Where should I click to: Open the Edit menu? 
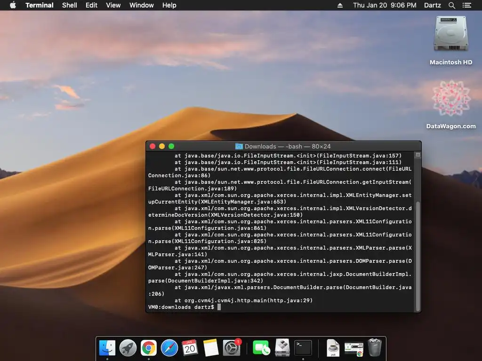91,5
